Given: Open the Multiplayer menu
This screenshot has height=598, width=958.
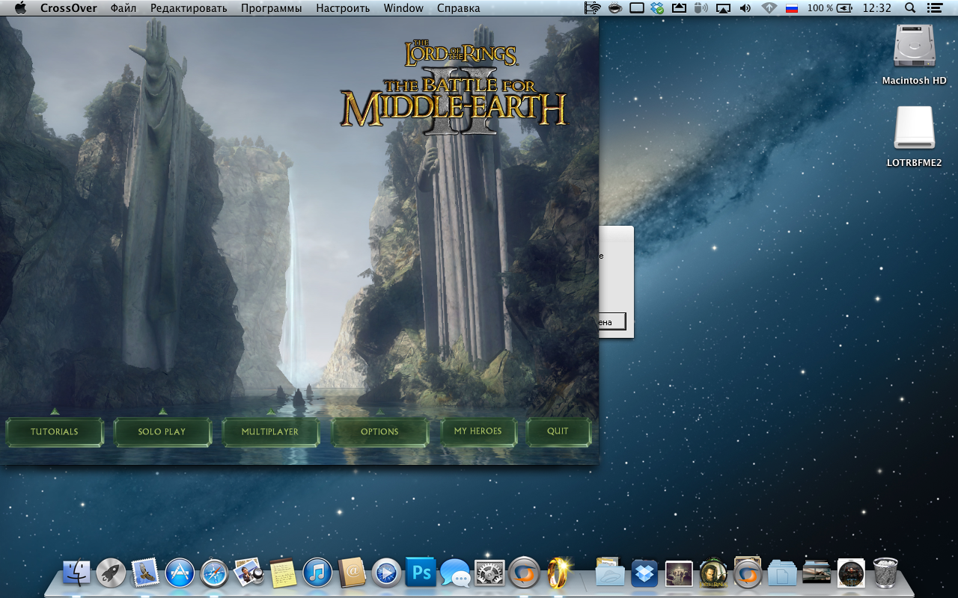Looking at the screenshot, I should [270, 431].
